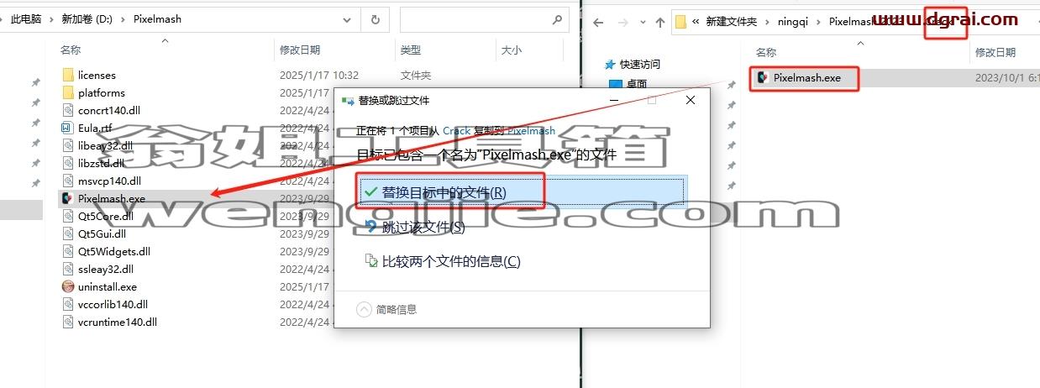Select ssleay32.dll file icon
The width and height of the screenshot is (1040, 388).
(69, 269)
